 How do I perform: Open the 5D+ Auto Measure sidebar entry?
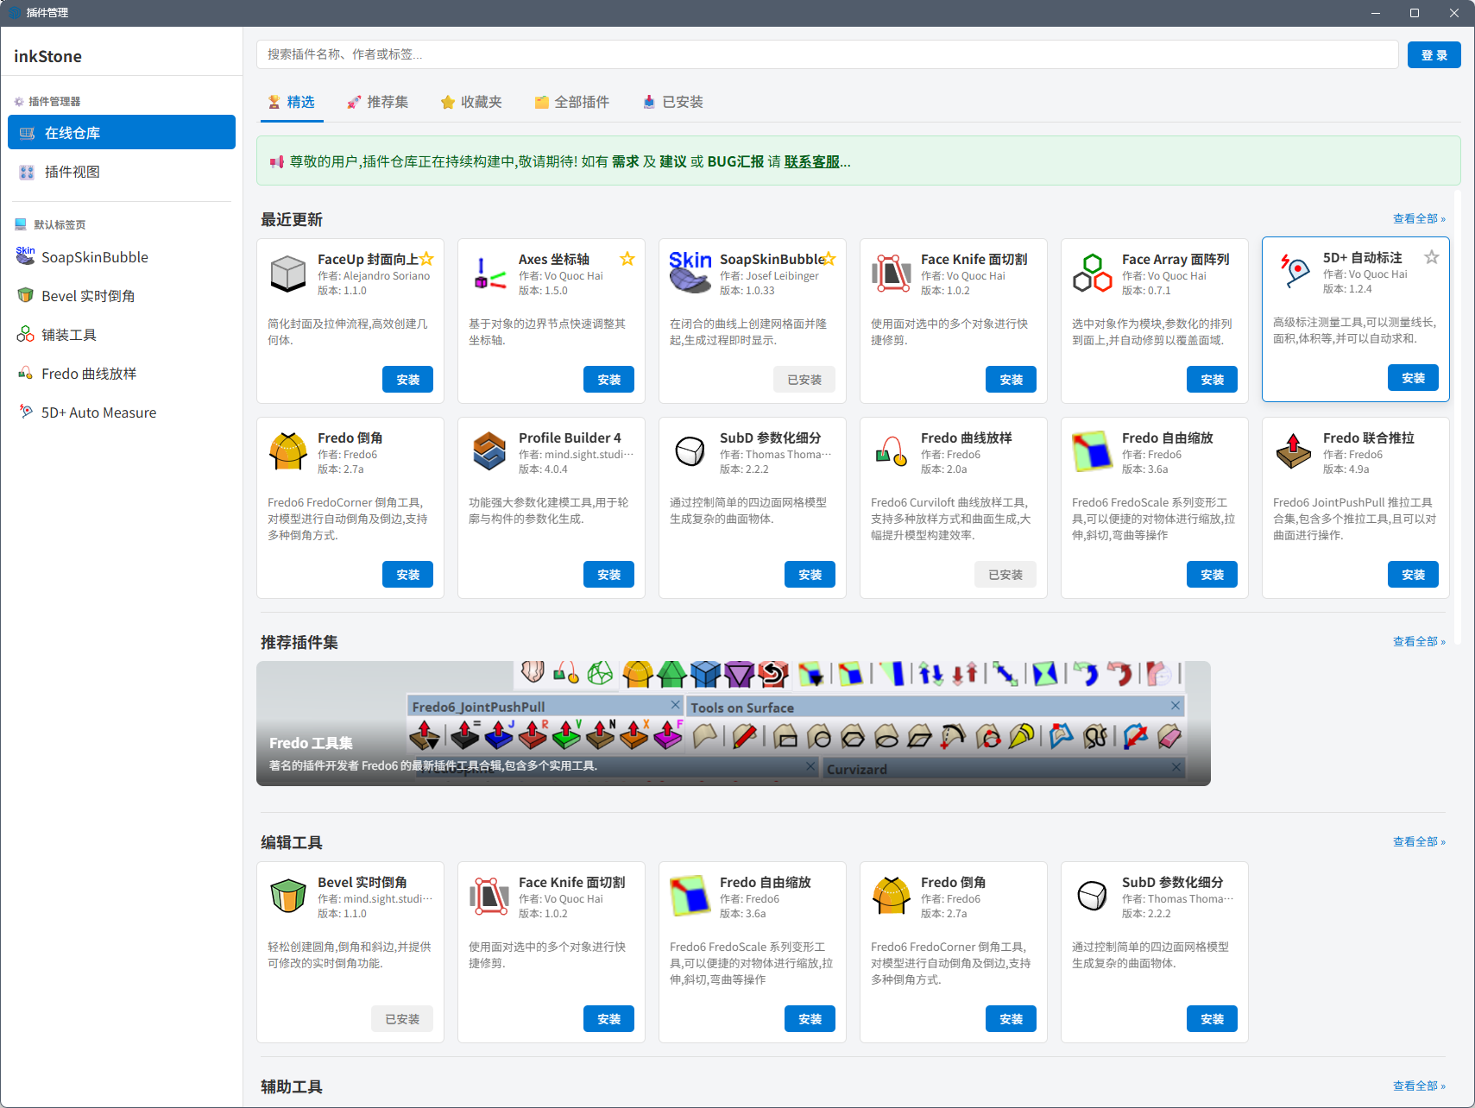pyautogui.click(x=99, y=412)
